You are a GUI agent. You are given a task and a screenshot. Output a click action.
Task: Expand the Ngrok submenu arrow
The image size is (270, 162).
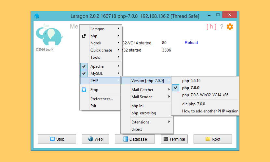pyautogui.click(x=118, y=43)
